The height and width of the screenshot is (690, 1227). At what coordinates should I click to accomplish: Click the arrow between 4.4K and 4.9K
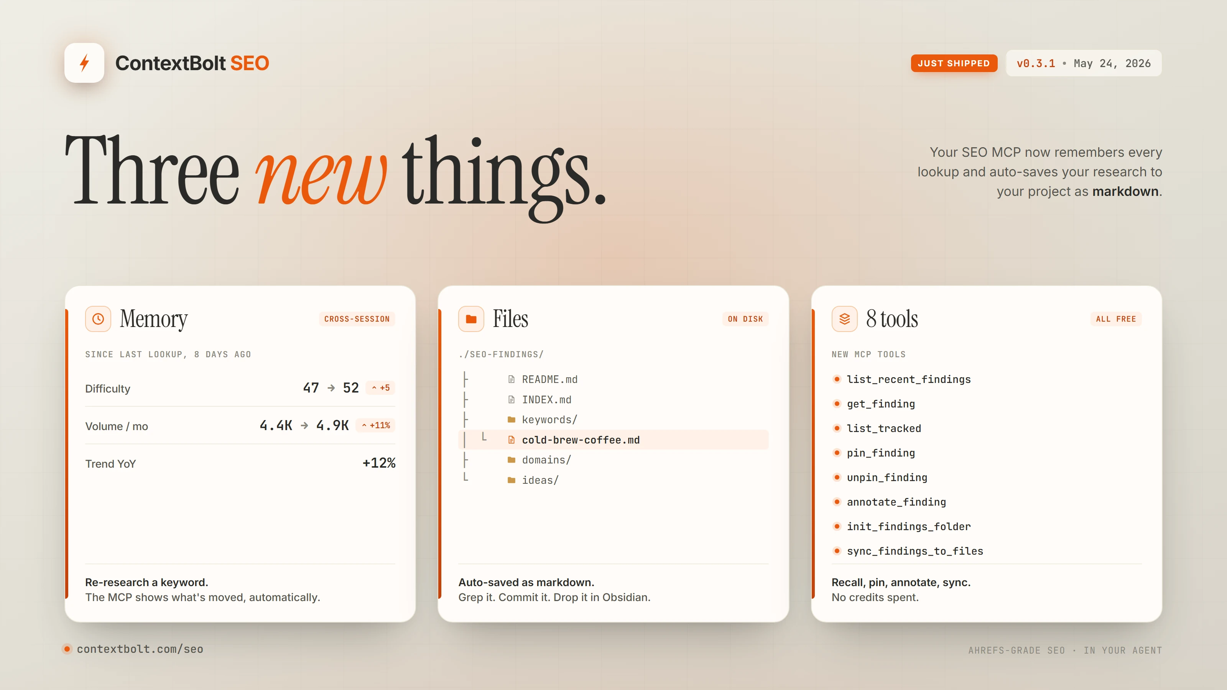click(304, 425)
